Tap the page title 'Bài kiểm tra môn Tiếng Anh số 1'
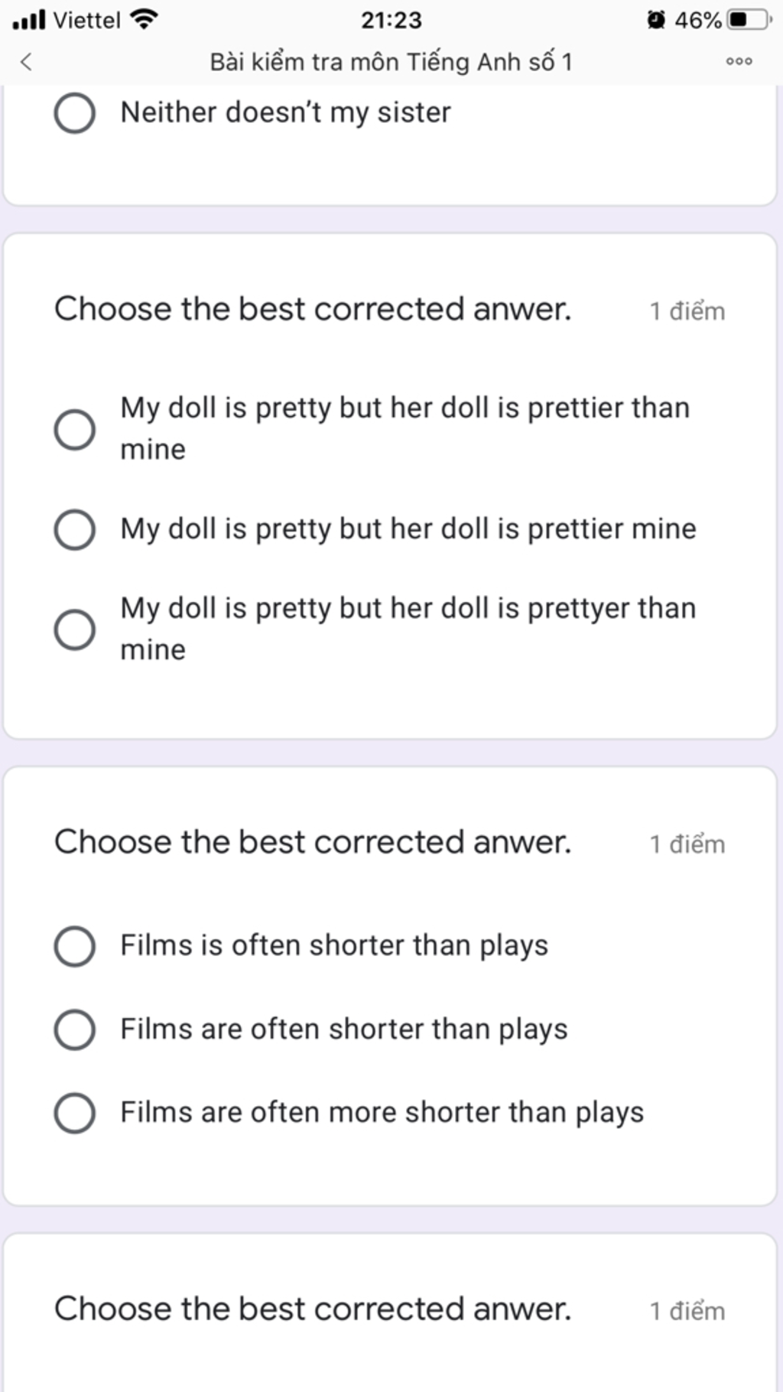The image size is (783, 1392). [x=391, y=62]
